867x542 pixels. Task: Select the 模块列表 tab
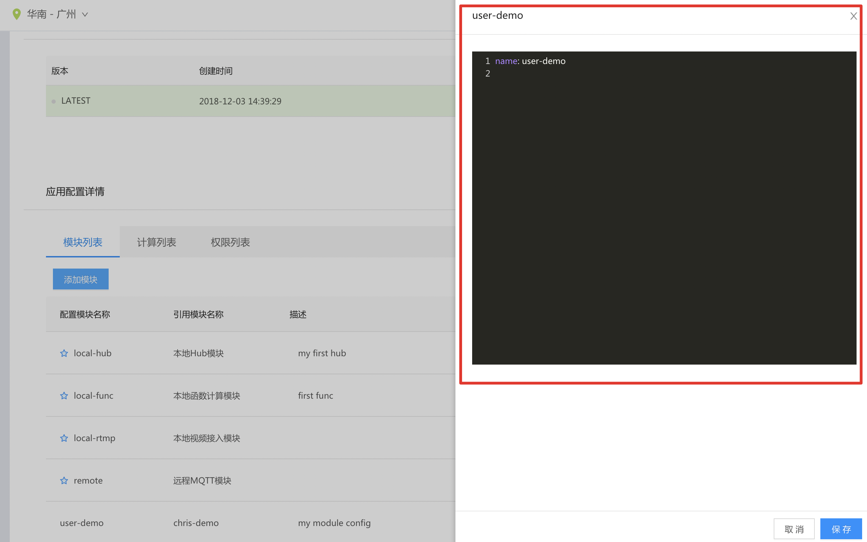[83, 242]
